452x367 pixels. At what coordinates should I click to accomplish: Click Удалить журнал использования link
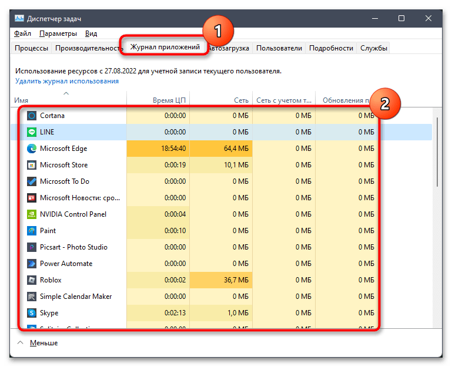67,81
